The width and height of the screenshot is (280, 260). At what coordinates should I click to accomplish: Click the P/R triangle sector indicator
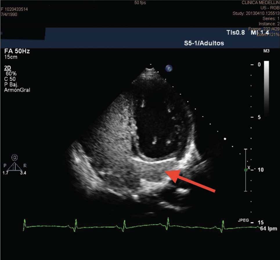(x=14, y=166)
